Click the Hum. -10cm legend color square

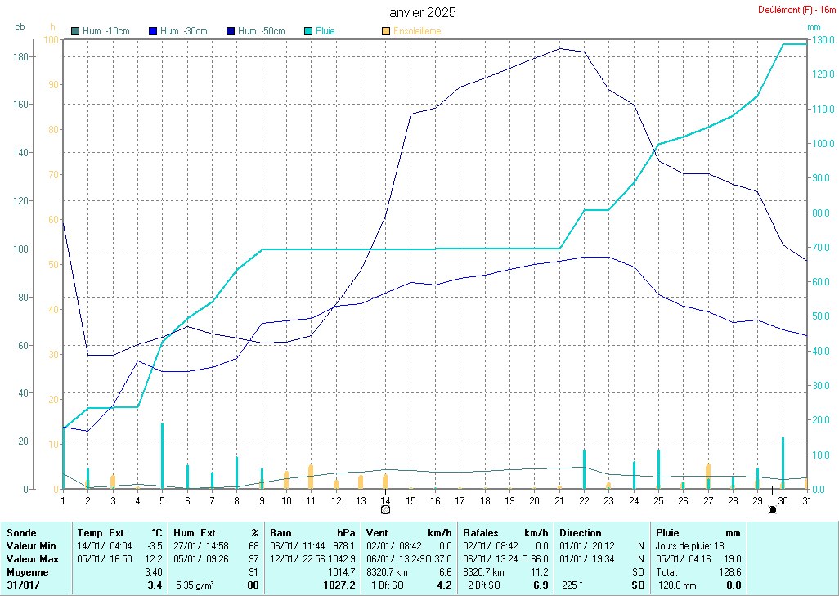[76, 31]
